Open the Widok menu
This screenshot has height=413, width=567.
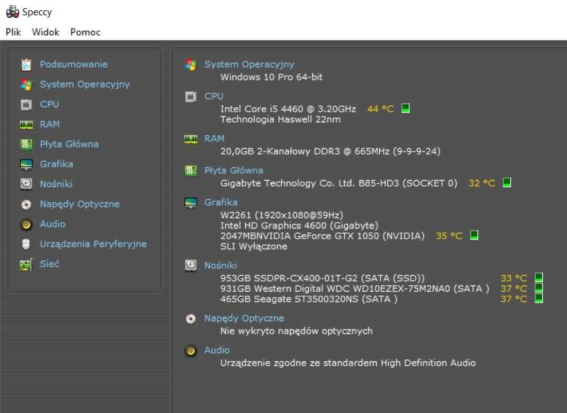coord(45,32)
